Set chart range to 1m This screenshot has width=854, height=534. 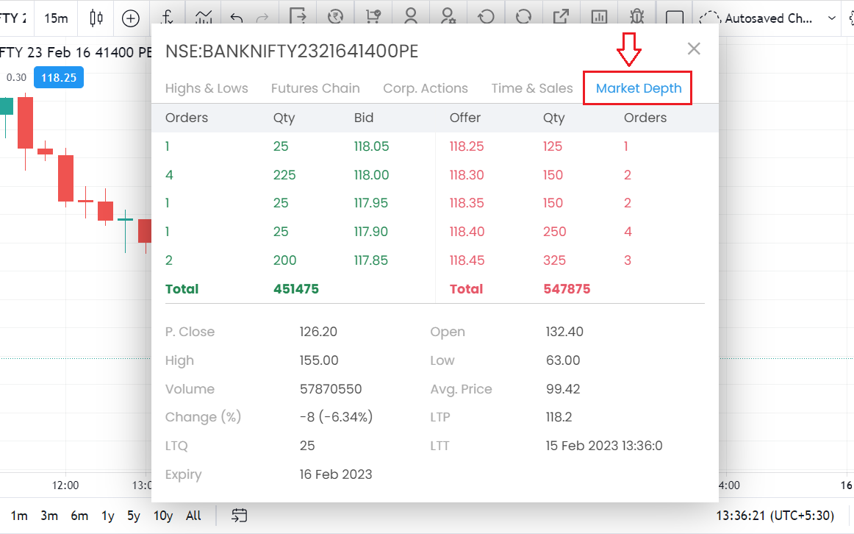click(19, 516)
